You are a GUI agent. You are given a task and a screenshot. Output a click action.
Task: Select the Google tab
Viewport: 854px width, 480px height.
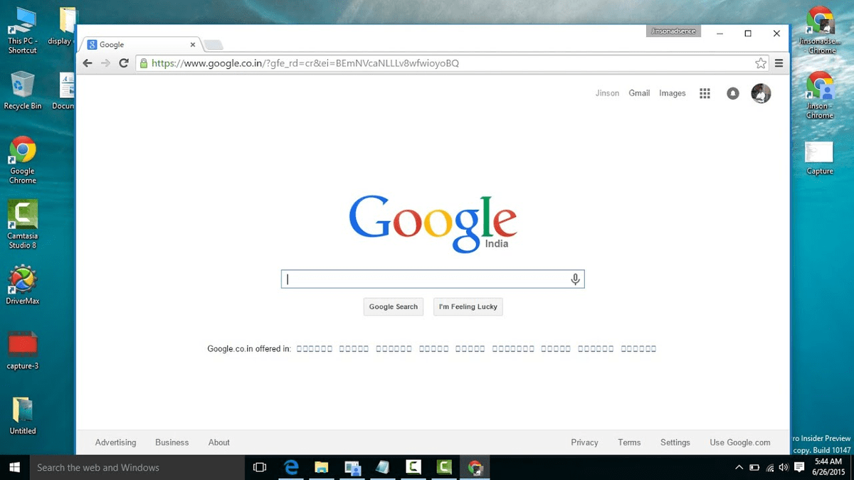click(140, 44)
